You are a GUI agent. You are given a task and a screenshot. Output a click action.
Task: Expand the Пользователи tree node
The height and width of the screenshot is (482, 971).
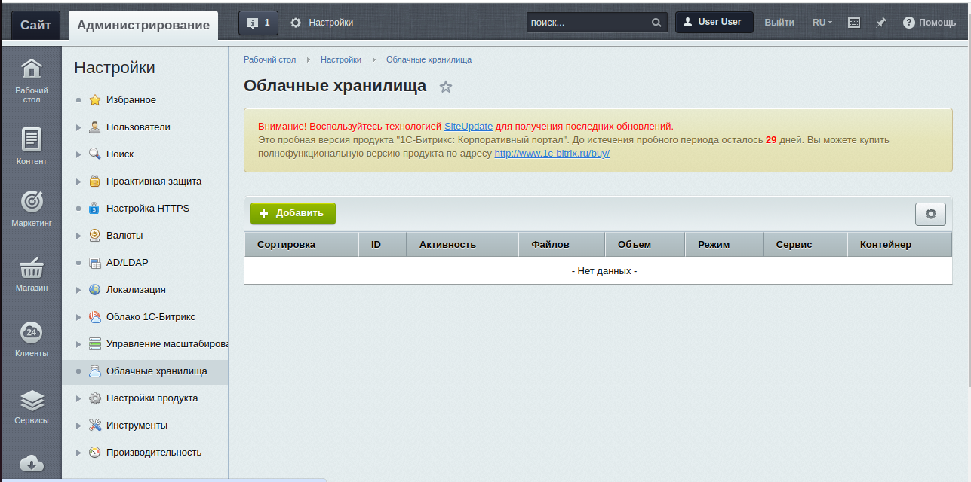click(78, 127)
